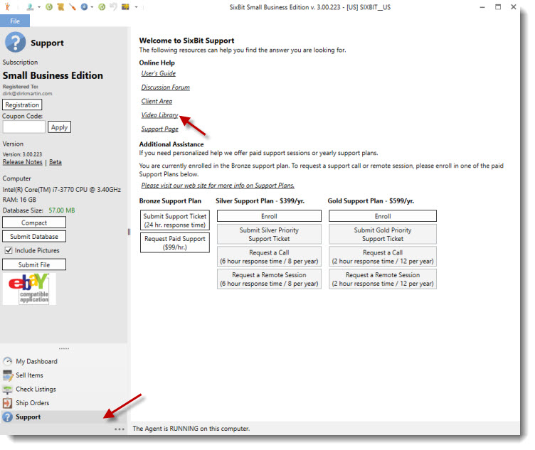Open the Discussion Forum link
The height and width of the screenshot is (450, 535).
pos(166,87)
